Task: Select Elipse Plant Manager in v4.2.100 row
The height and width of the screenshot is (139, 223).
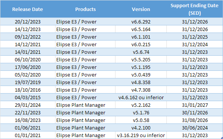Action: (81, 128)
